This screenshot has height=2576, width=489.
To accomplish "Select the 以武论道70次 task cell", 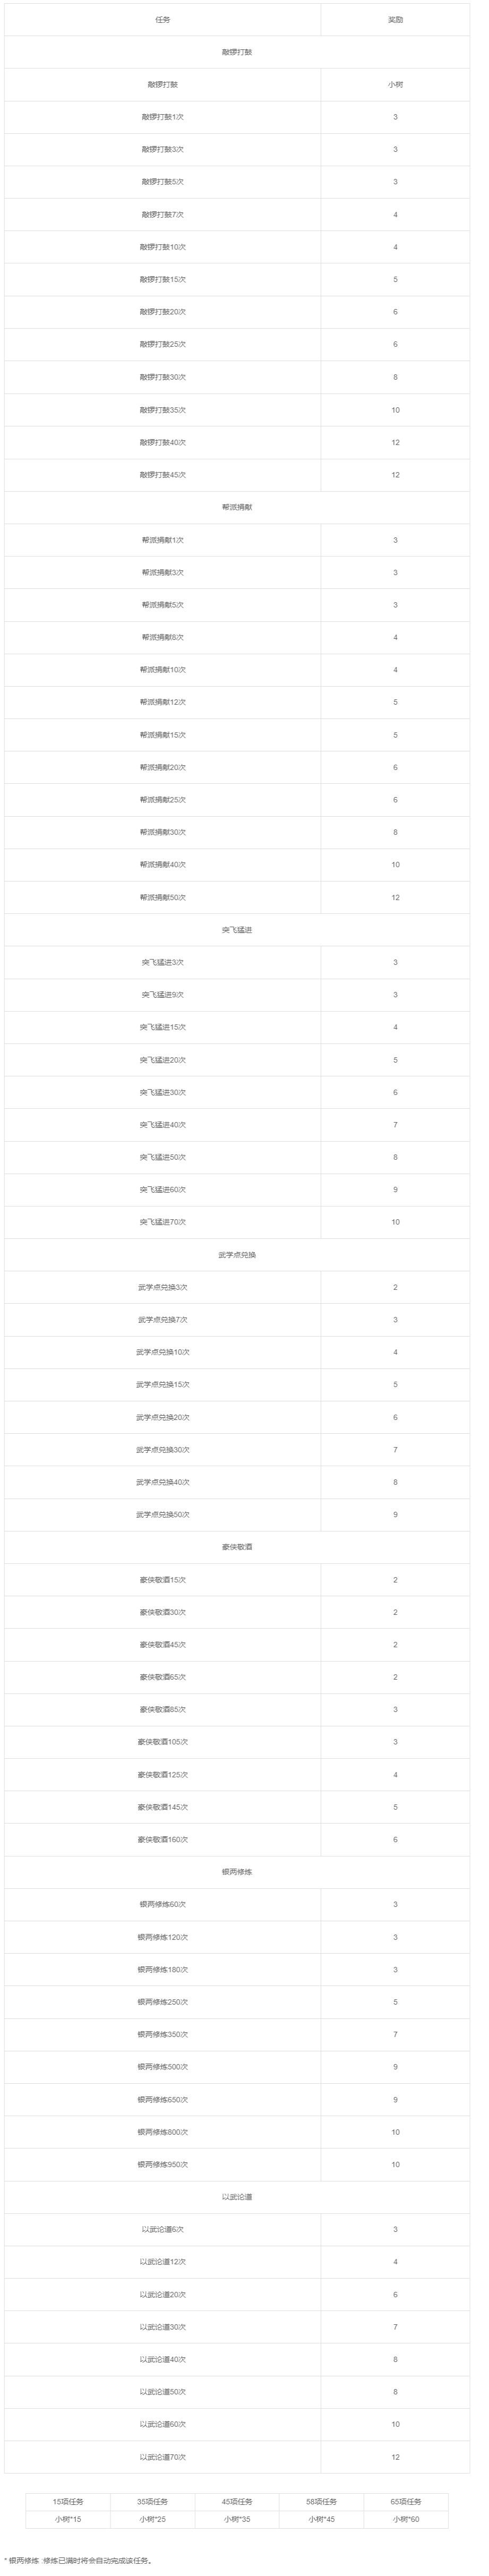I will [163, 2457].
